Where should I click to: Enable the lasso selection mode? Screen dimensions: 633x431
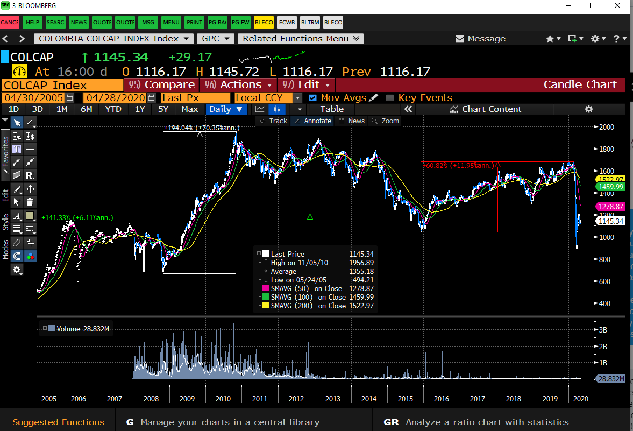(x=17, y=242)
